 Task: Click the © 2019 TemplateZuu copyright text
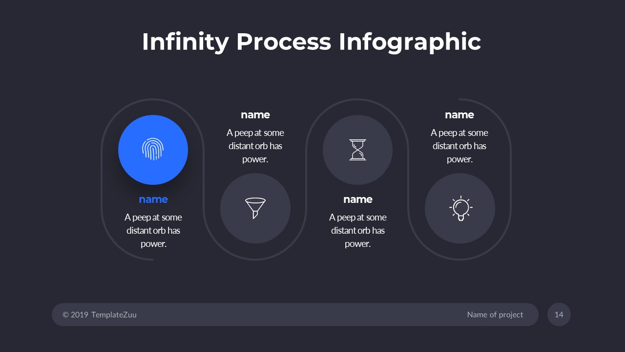pyautogui.click(x=99, y=314)
